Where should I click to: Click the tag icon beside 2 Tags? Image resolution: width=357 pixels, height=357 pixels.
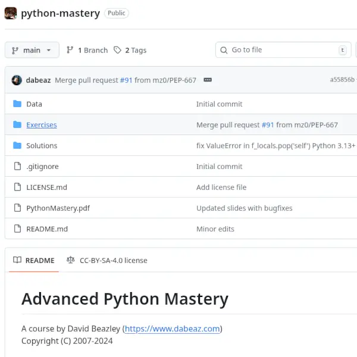(x=117, y=50)
